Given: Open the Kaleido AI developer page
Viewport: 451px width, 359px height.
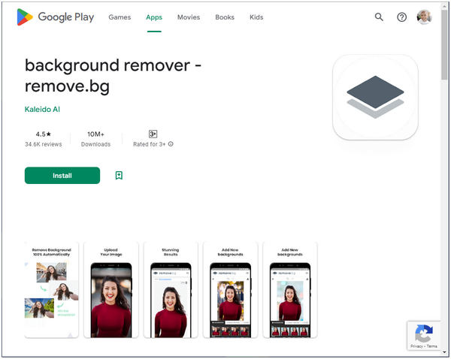Looking at the screenshot, I should (42, 109).
